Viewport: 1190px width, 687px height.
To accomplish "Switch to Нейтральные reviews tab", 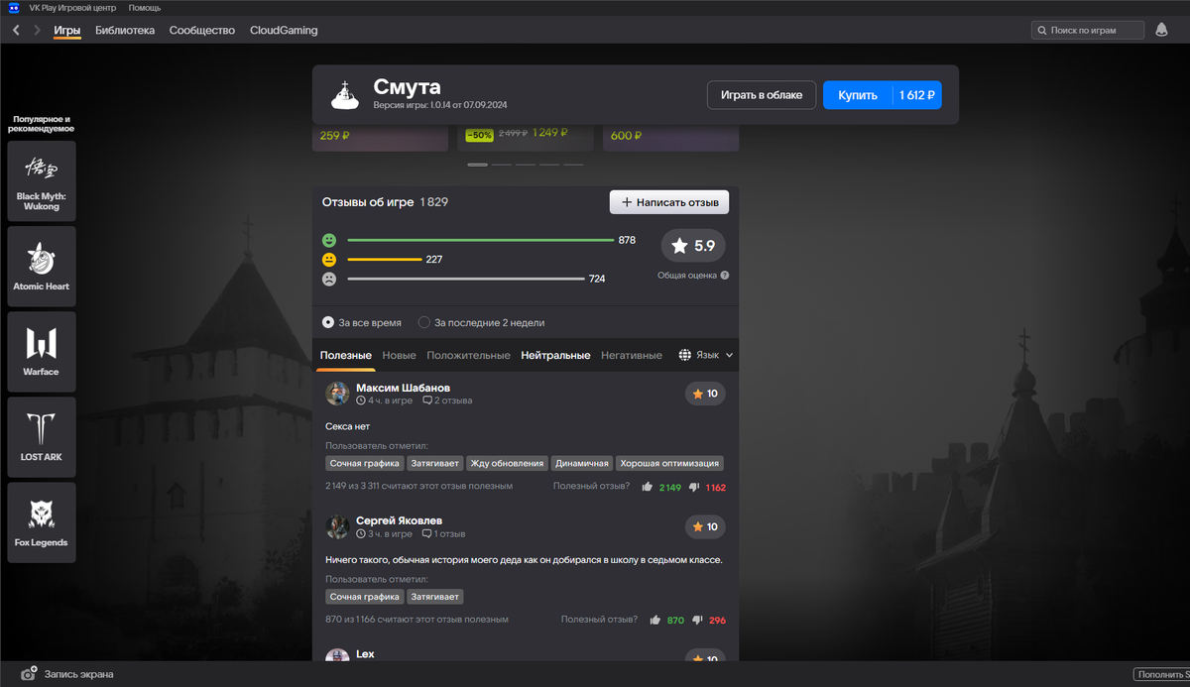I will (x=556, y=355).
